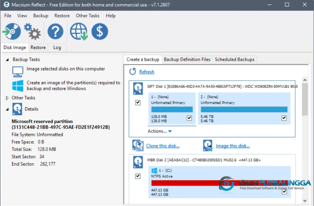The width and height of the screenshot is (314, 206).
Task: Click the dollar sign purchase icon
Action: click(100, 31)
